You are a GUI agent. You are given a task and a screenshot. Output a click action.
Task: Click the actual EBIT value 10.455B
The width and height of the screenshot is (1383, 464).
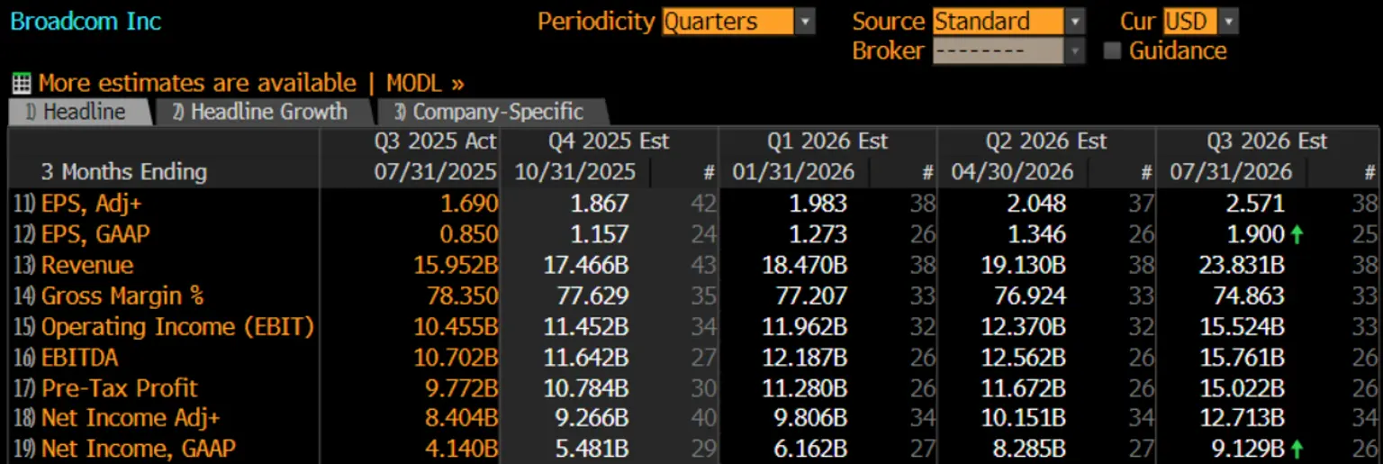coord(456,326)
